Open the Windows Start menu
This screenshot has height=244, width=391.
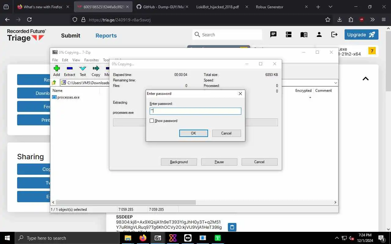(x=7, y=238)
